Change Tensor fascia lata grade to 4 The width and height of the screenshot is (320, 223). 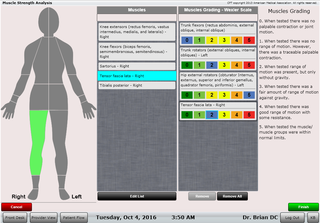237,115
